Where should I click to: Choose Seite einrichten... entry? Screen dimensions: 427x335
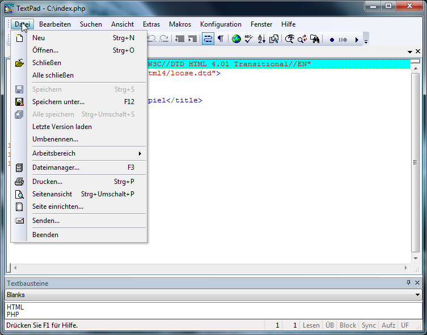point(79,207)
